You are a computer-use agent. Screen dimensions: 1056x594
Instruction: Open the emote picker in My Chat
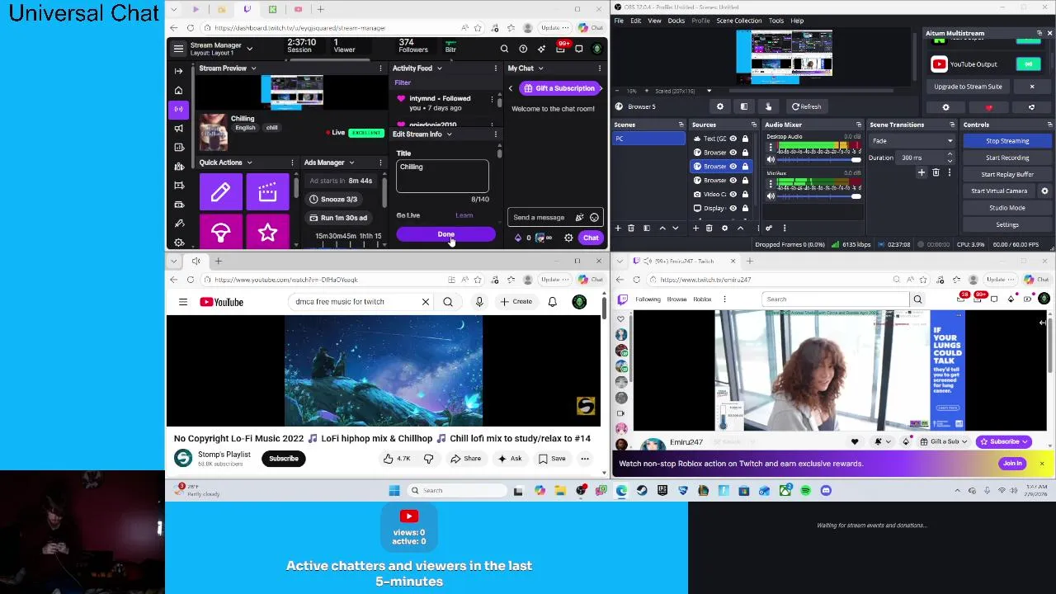594,218
